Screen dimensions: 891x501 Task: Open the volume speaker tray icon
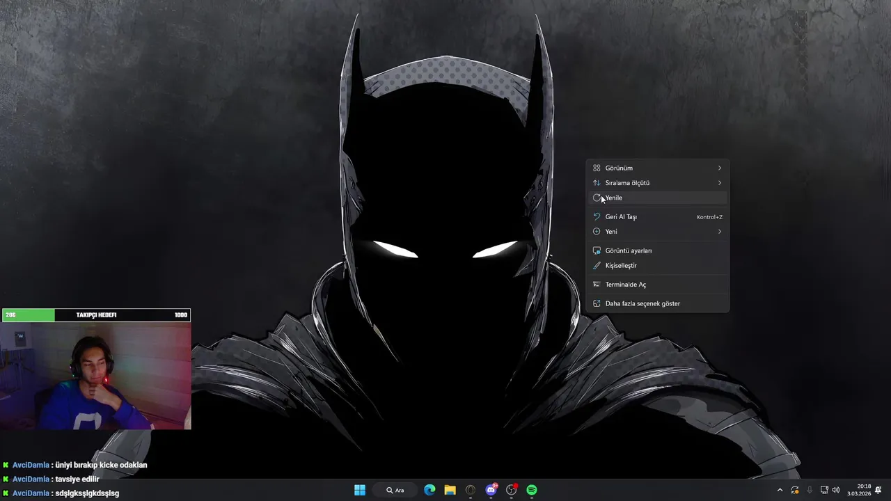(x=835, y=490)
